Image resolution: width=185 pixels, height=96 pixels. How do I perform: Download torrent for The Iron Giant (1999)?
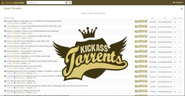click(146, 46)
